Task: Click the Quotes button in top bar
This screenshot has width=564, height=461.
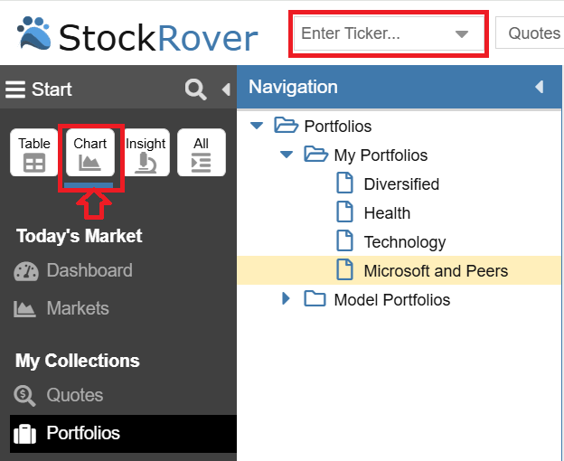Action: tap(533, 33)
